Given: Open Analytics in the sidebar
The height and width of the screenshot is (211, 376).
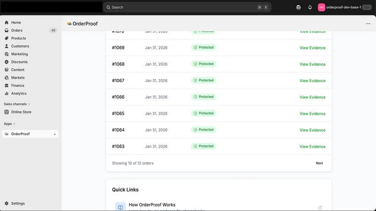Looking at the screenshot, I should tap(19, 93).
